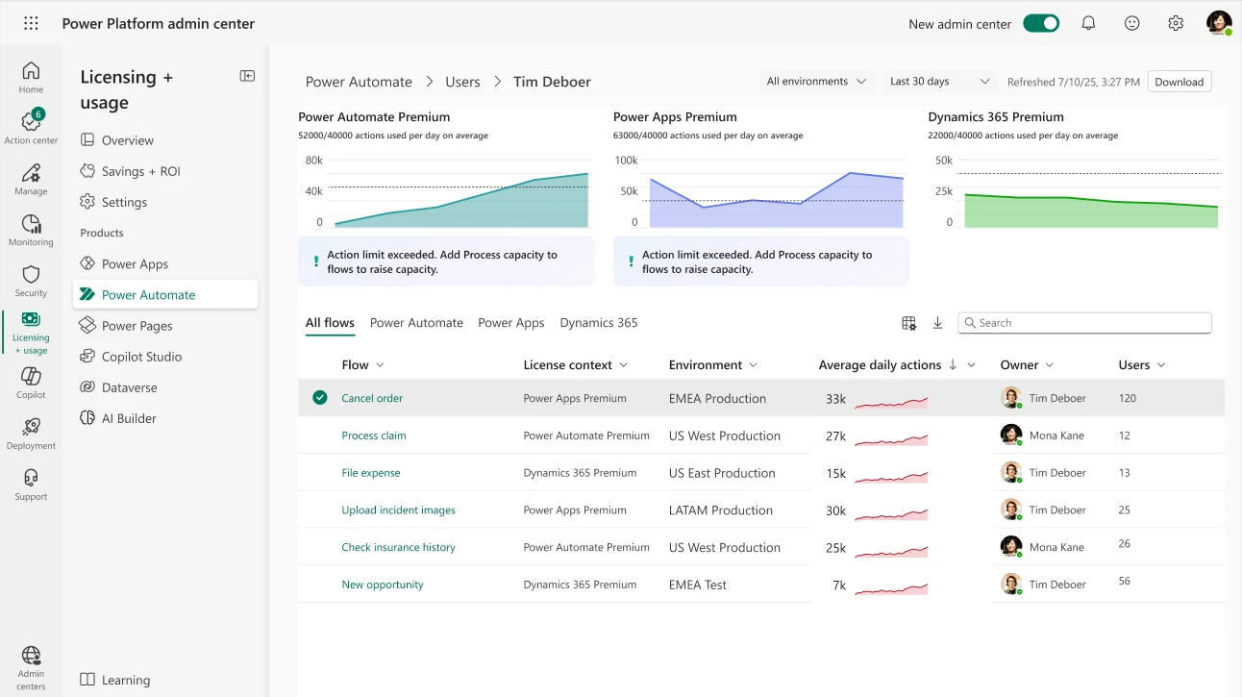Image resolution: width=1242 pixels, height=697 pixels.
Task: Open notifications bell icon
Action: click(1088, 23)
